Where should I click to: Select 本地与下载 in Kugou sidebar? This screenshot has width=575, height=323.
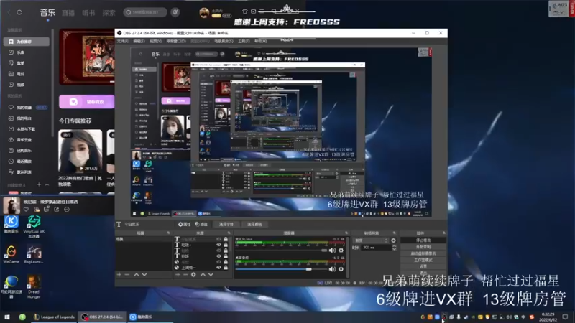coord(27,129)
